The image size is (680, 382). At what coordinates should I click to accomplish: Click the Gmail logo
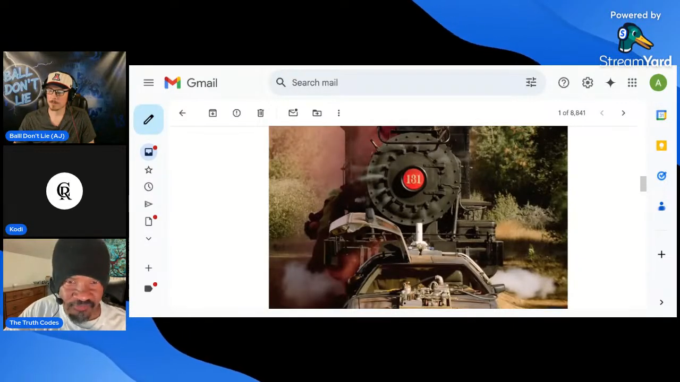(191, 83)
